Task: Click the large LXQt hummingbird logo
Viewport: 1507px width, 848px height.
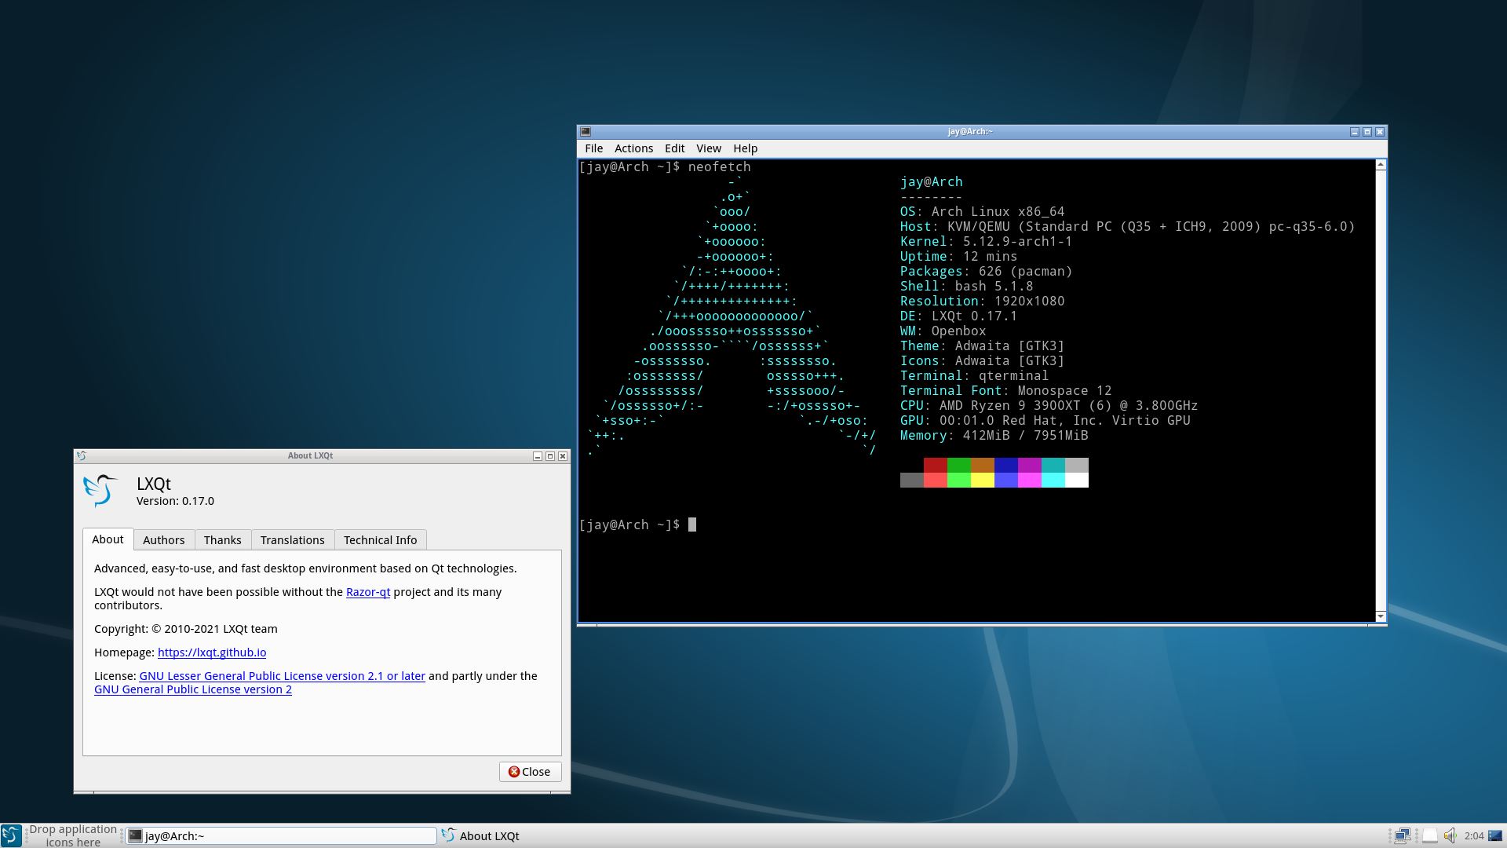Action: point(101,491)
